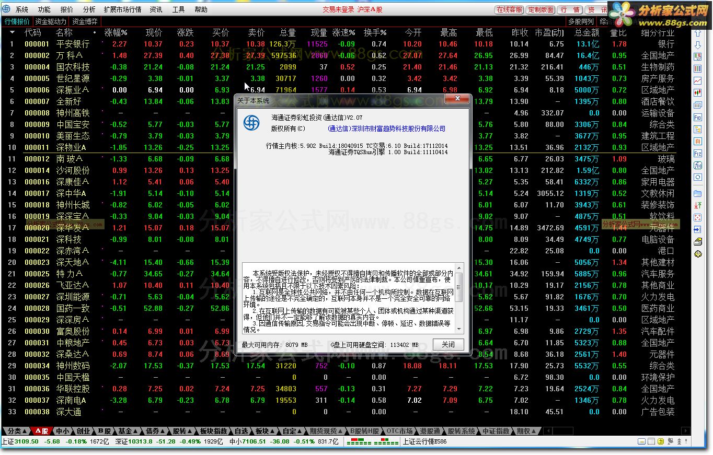The width and height of the screenshot is (713, 455).
Task: Click the blue import arrow icon in sidebar
Action: (697, 230)
